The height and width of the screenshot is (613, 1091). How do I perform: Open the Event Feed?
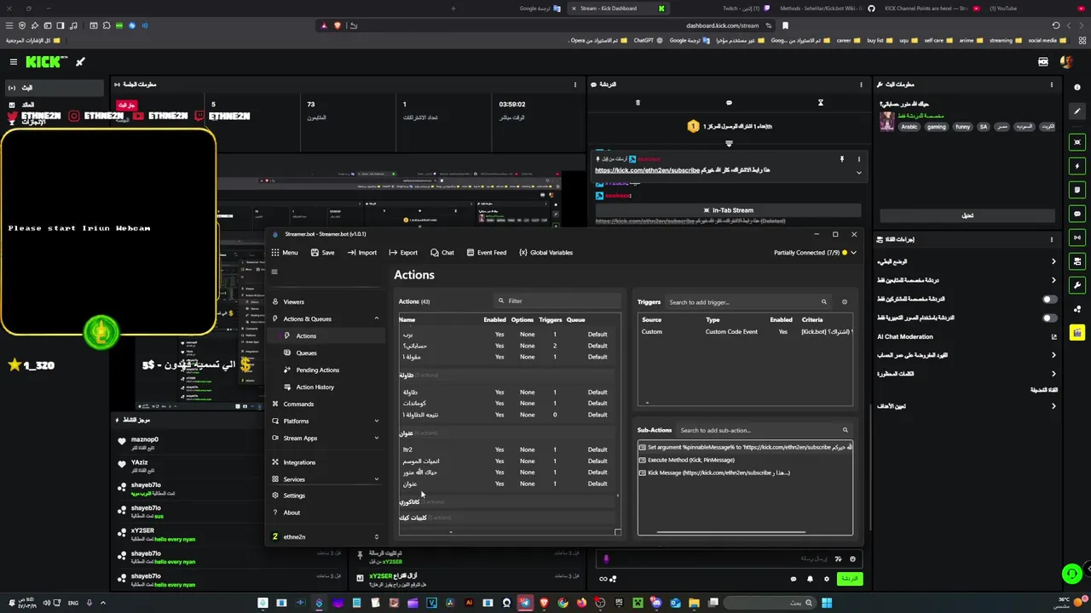486,252
